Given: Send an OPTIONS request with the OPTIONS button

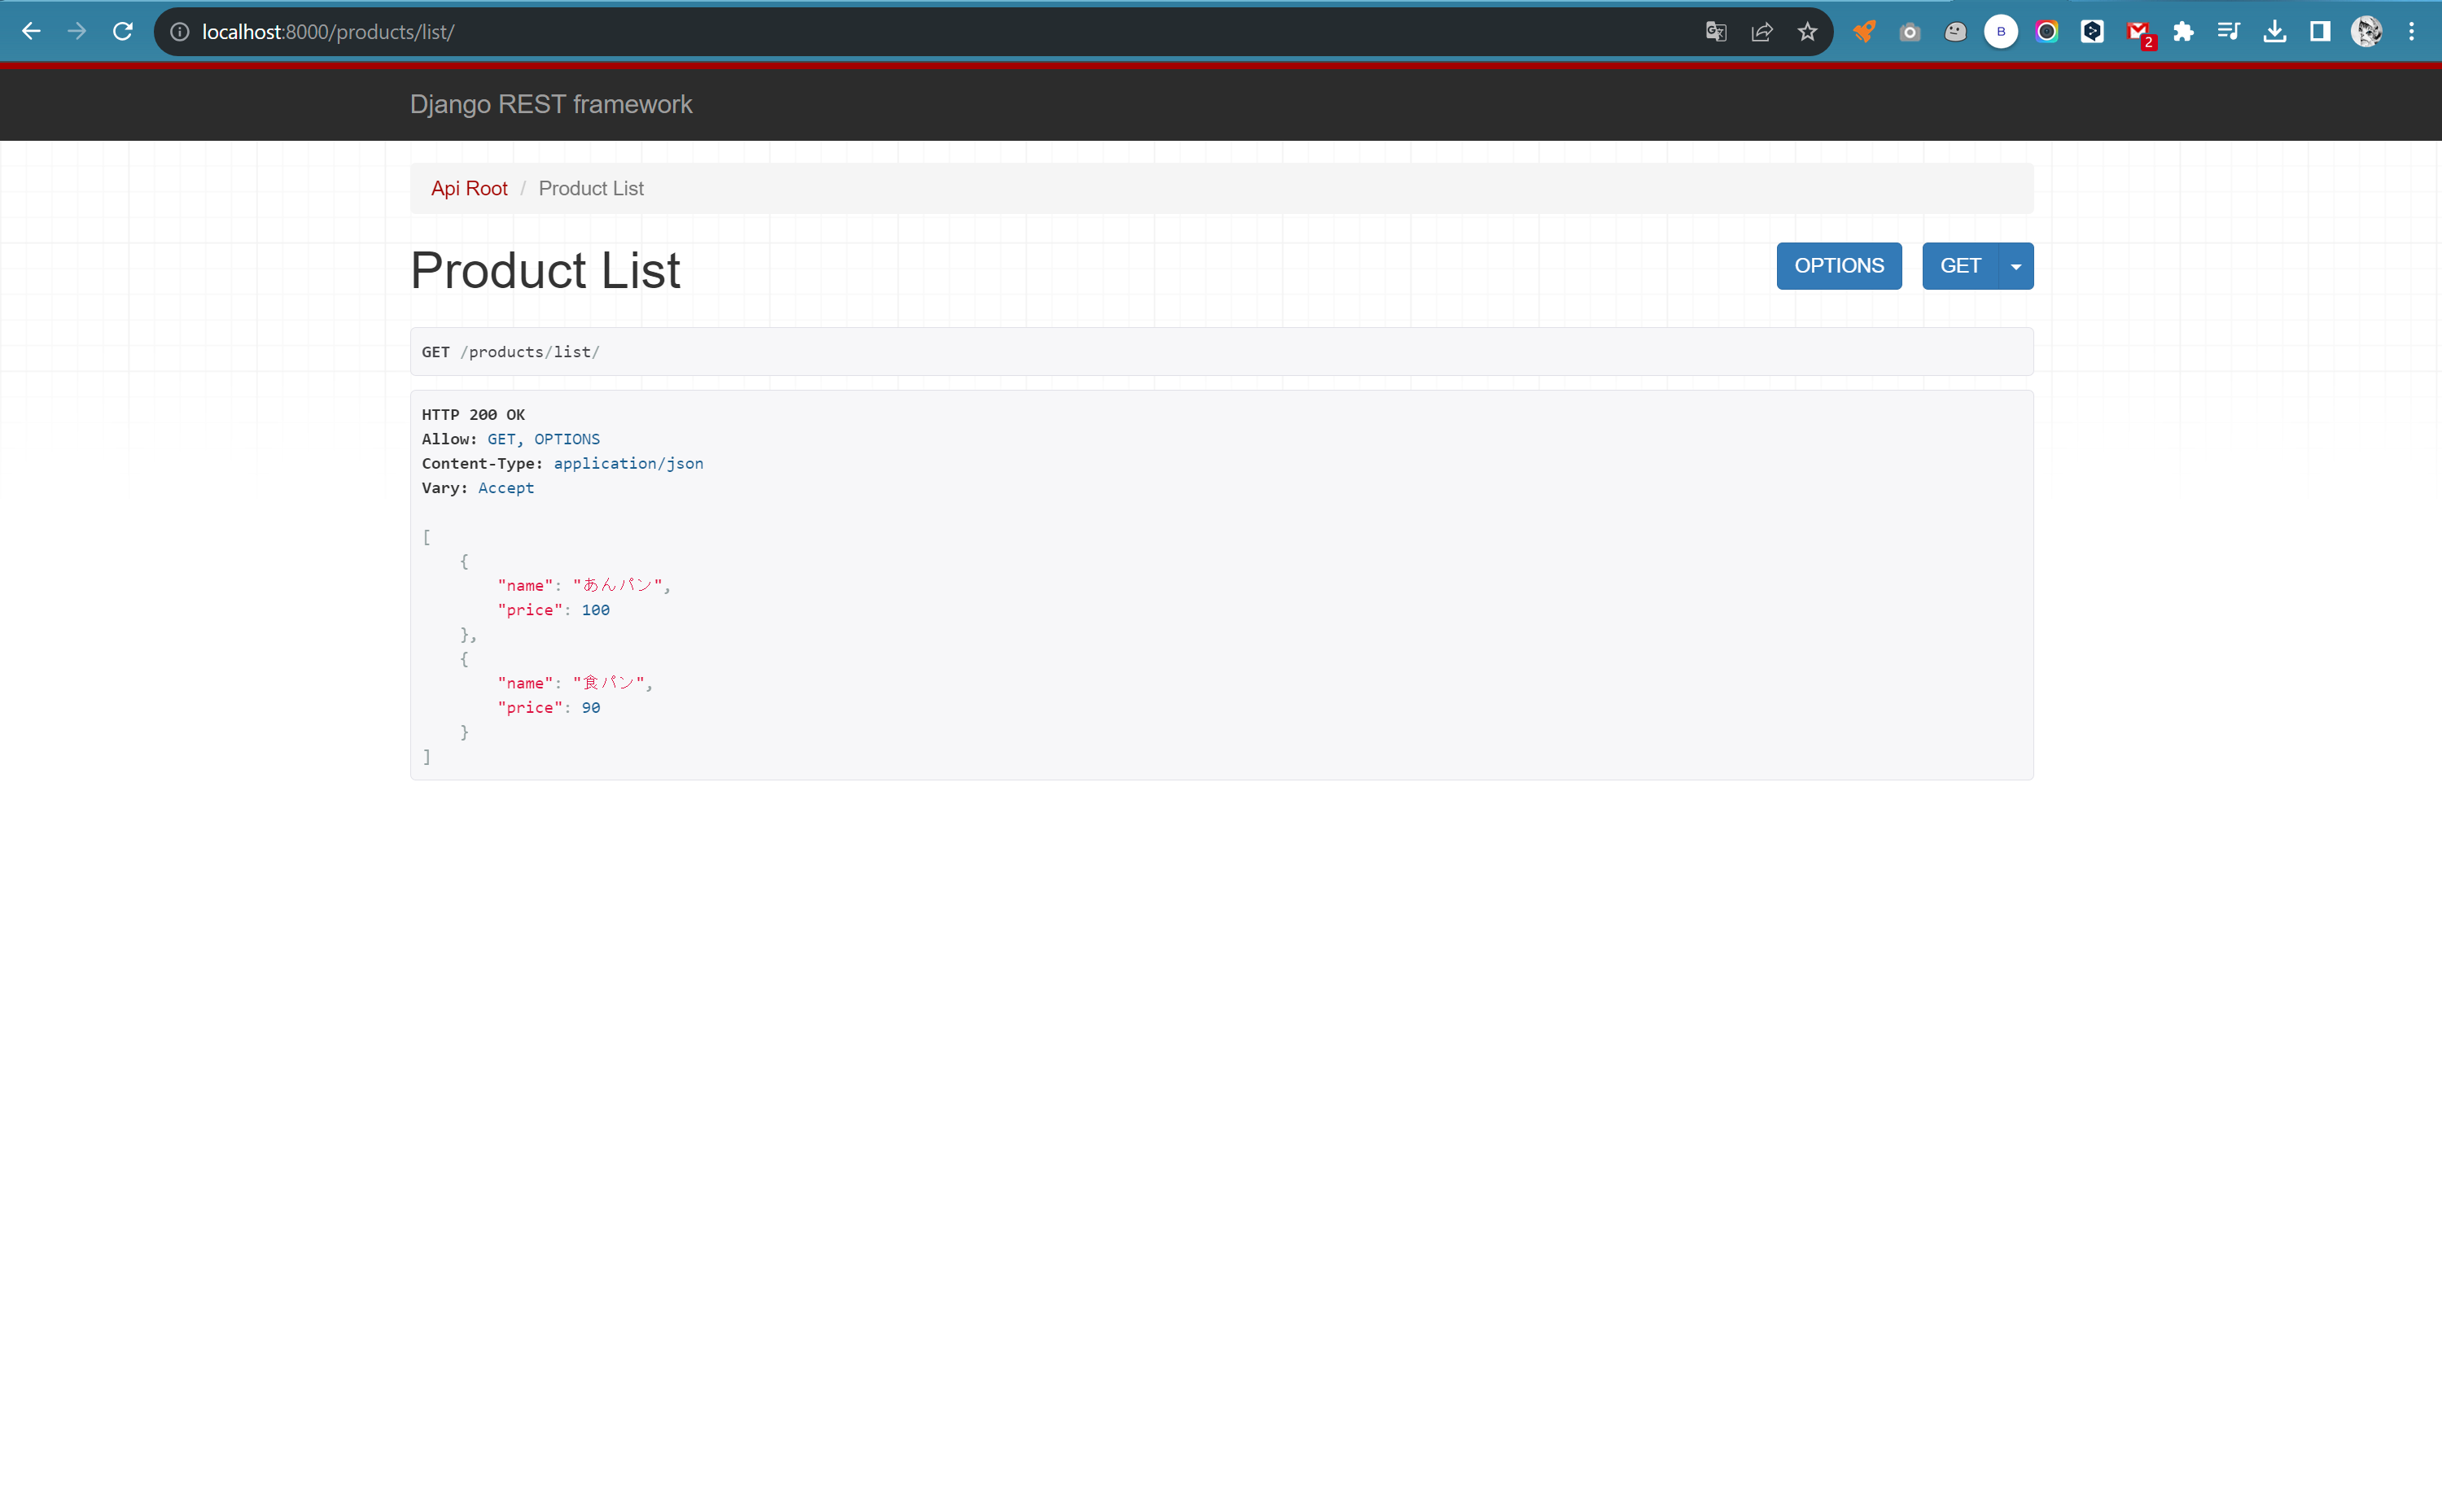Looking at the screenshot, I should point(1838,265).
